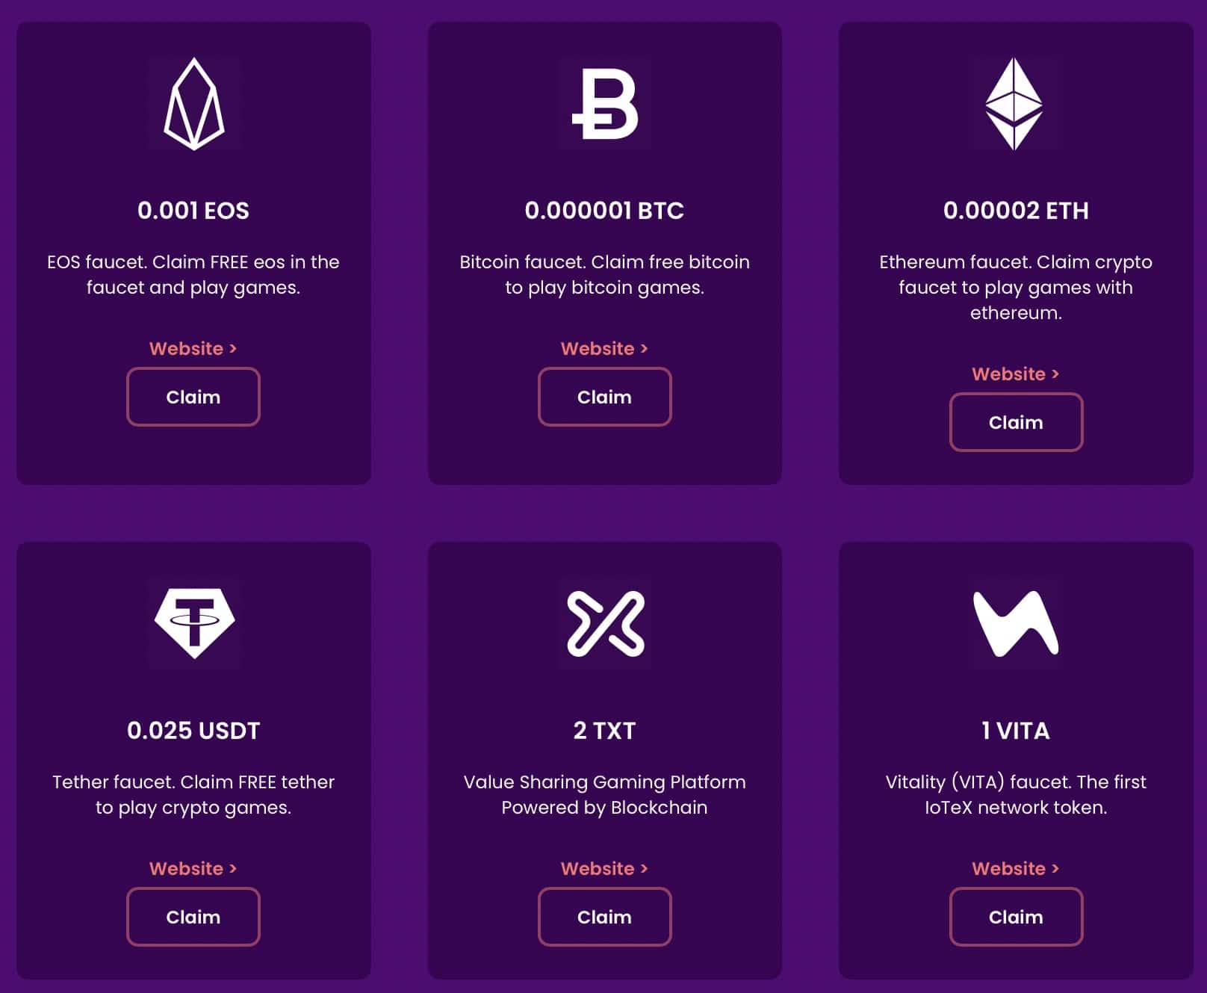Click the VITA token logo icon
1207x993 pixels.
coord(1015,623)
